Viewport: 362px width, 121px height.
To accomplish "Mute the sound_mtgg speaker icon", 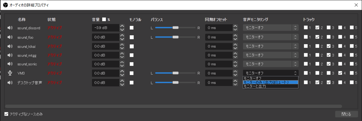I will coord(10,55).
